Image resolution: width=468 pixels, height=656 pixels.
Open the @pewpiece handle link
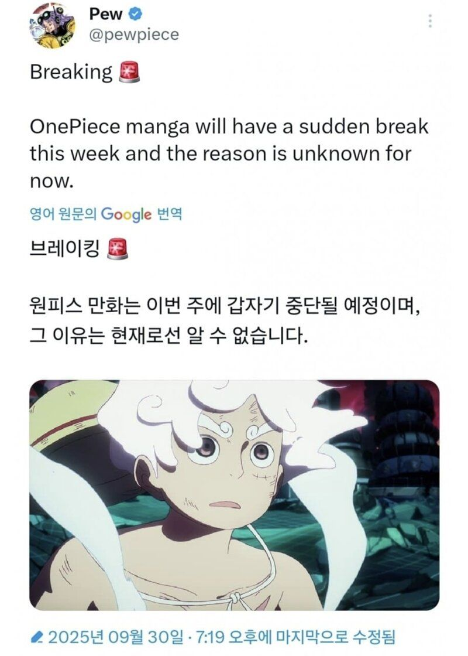134,35
